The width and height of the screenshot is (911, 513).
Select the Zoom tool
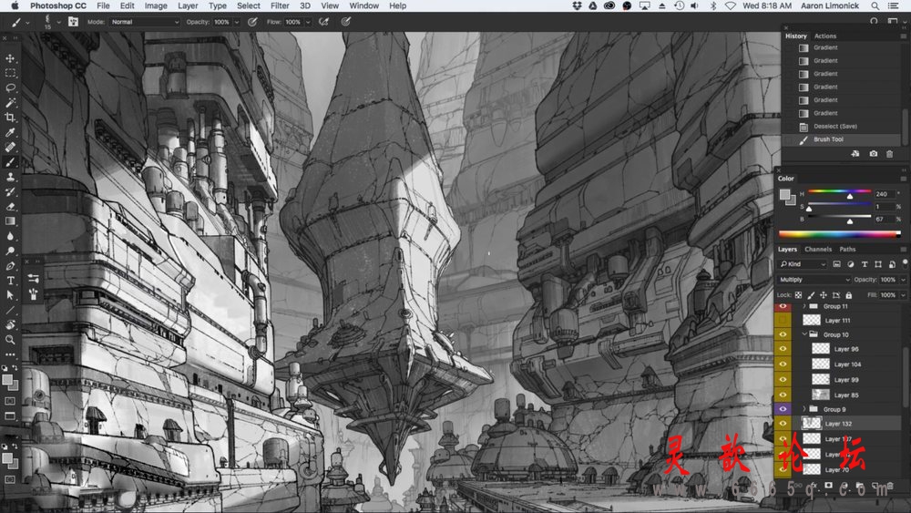10,340
